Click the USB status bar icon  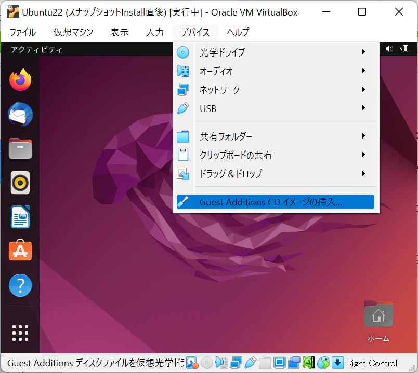click(250, 363)
